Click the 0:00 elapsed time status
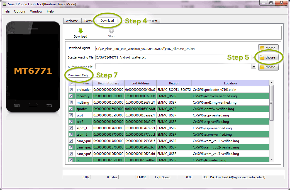This screenshot has height=190, width=290. point(189,177)
